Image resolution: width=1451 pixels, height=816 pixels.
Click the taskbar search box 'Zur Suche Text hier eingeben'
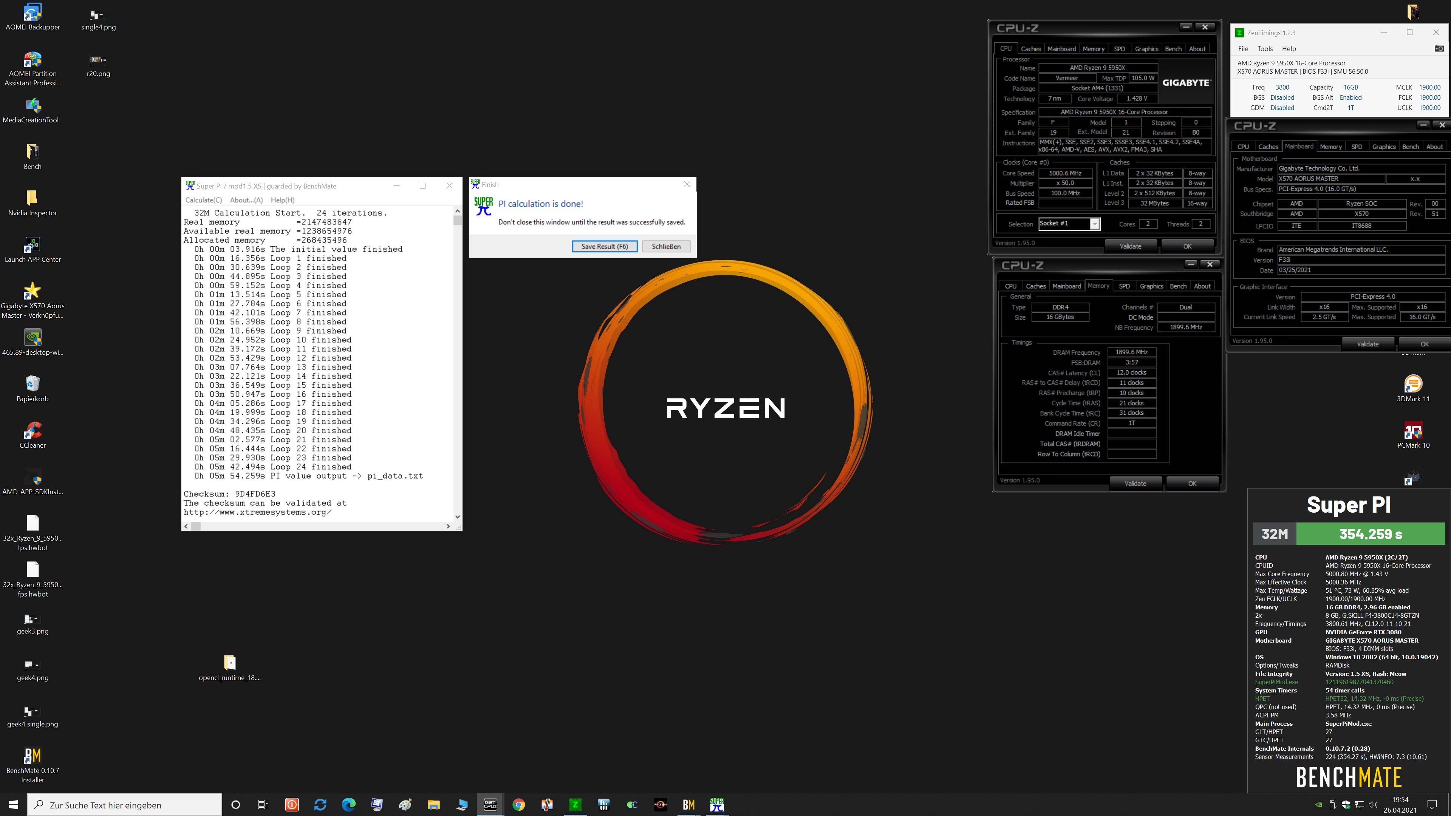(124, 805)
